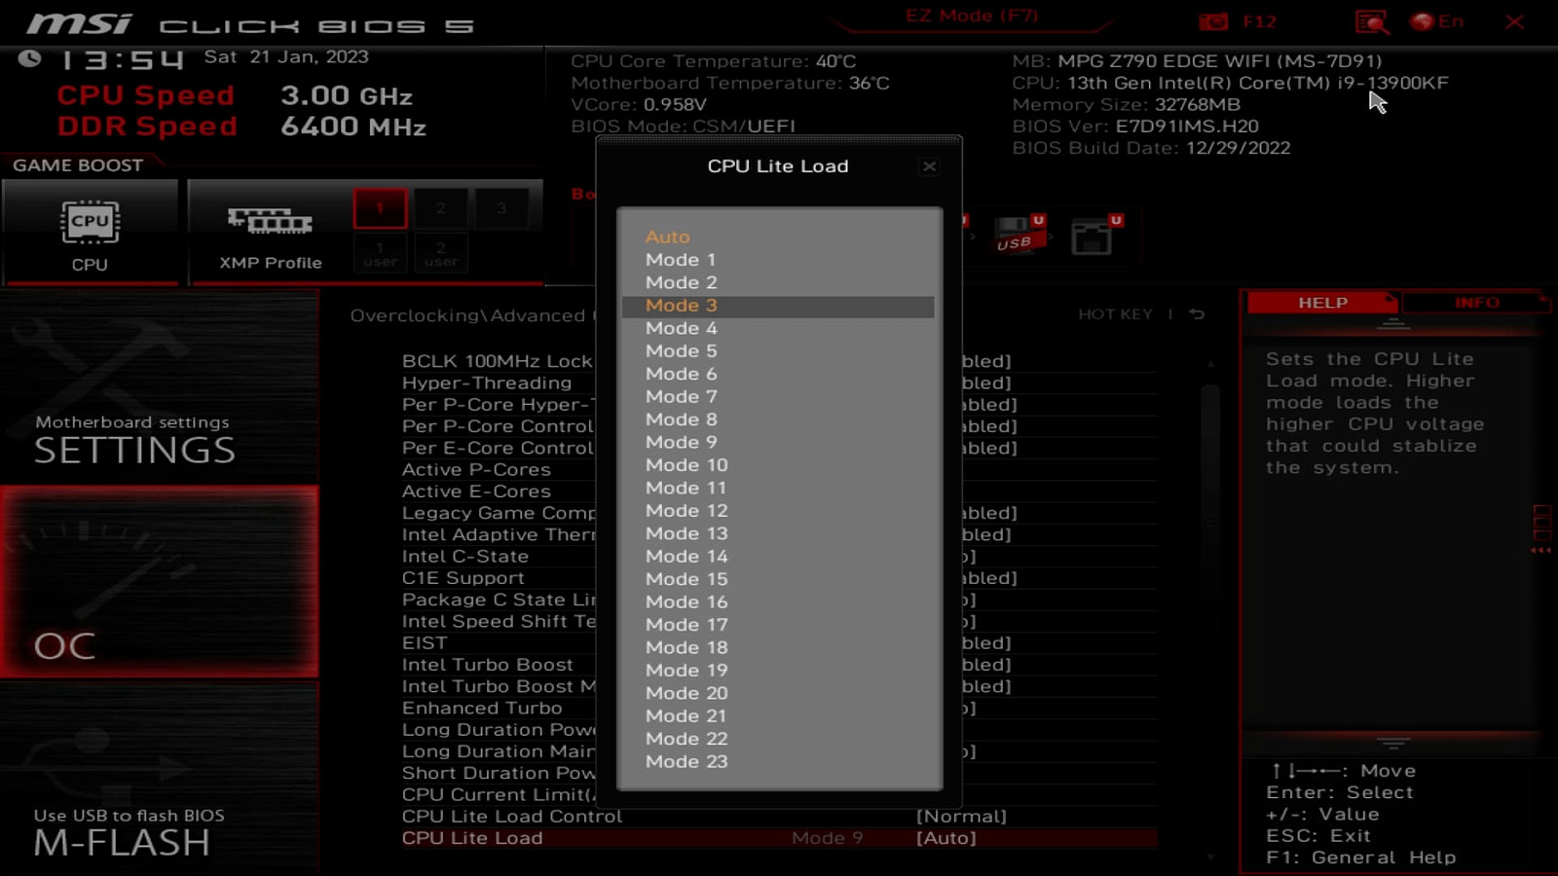The width and height of the screenshot is (1558, 876).
Task: Open M-FLASH BIOS flashing section
Action: click(x=159, y=779)
